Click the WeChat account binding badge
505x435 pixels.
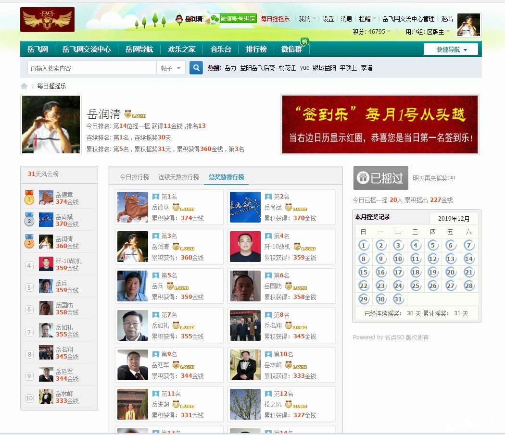[233, 19]
